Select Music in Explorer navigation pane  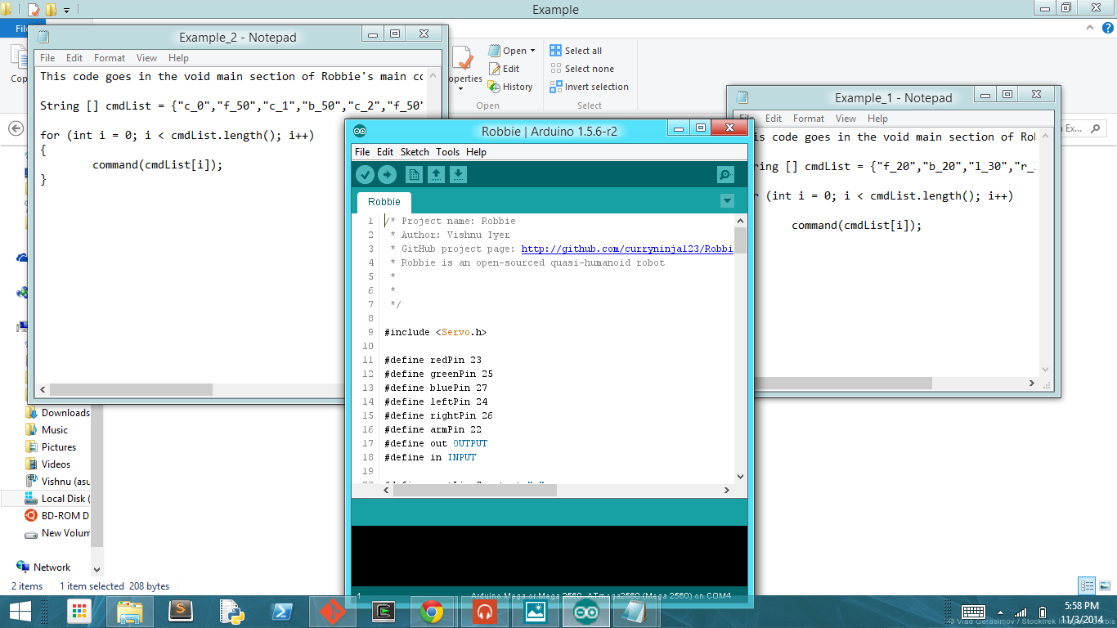click(47, 430)
